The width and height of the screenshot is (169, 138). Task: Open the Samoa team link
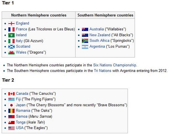coord(22,116)
